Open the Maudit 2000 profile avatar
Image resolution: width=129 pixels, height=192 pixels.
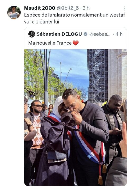pyautogui.click(x=14, y=12)
